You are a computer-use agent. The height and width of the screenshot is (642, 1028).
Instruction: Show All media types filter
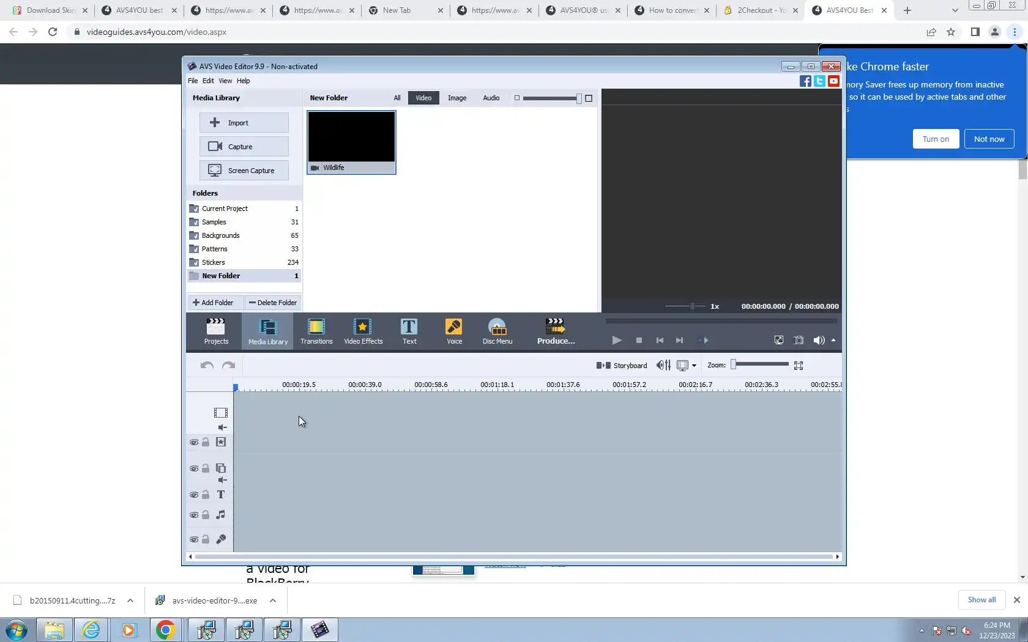(397, 98)
